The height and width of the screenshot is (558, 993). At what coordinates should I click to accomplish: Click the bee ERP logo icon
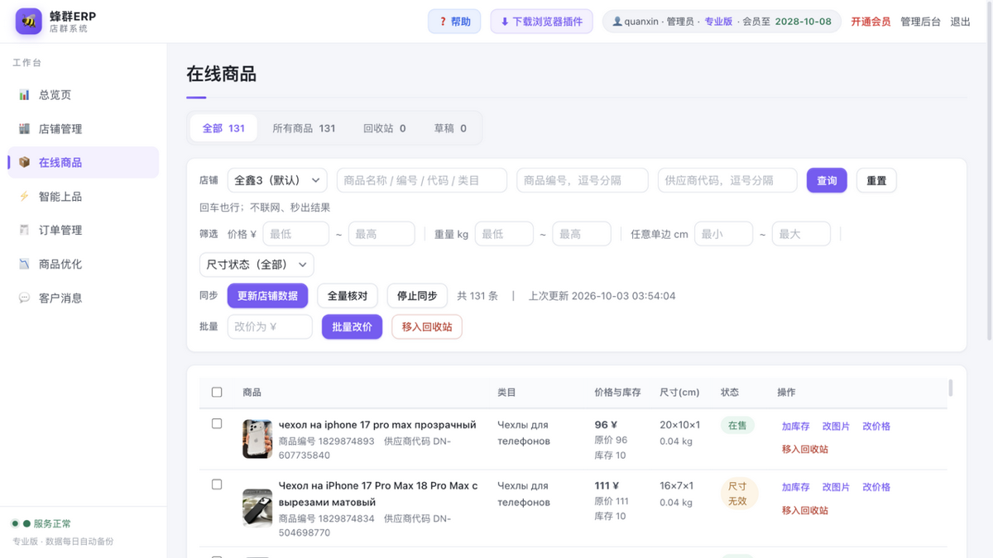tap(29, 21)
